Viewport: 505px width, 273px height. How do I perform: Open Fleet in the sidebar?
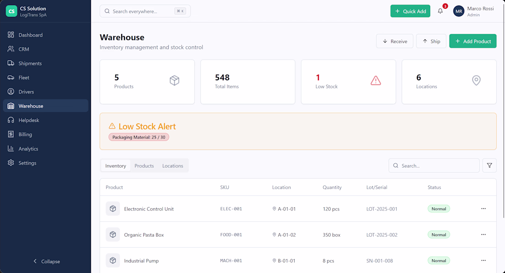pyautogui.click(x=24, y=78)
